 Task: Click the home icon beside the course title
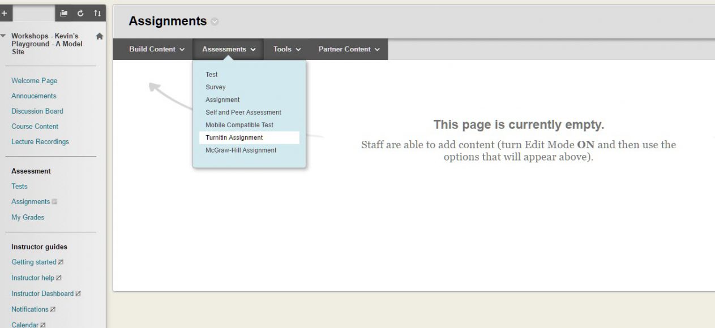100,36
